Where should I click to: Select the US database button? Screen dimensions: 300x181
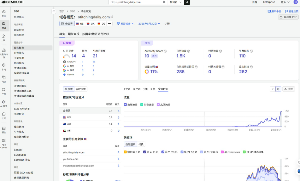(x=80, y=24)
